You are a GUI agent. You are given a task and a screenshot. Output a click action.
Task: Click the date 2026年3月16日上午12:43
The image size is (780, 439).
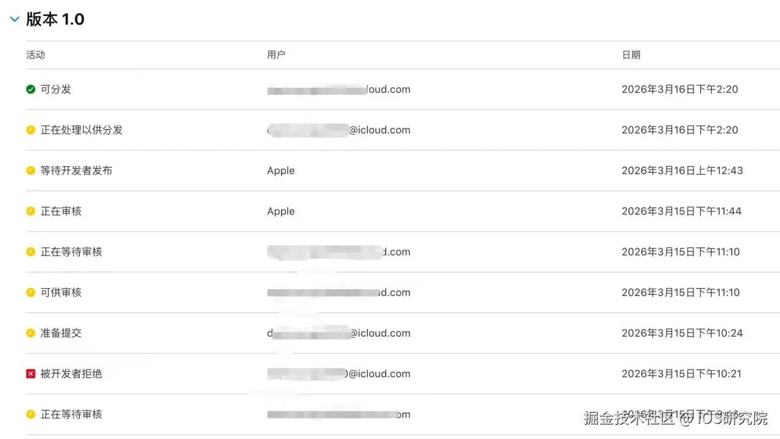pyautogui.click(x=682, y=170)
